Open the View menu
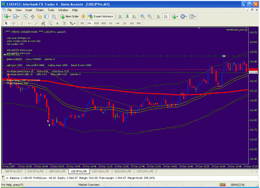The image size is (260, 188). [19, 10]
